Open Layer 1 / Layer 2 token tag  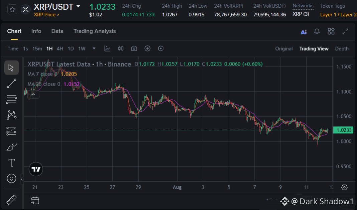click(x=338, y=15)
